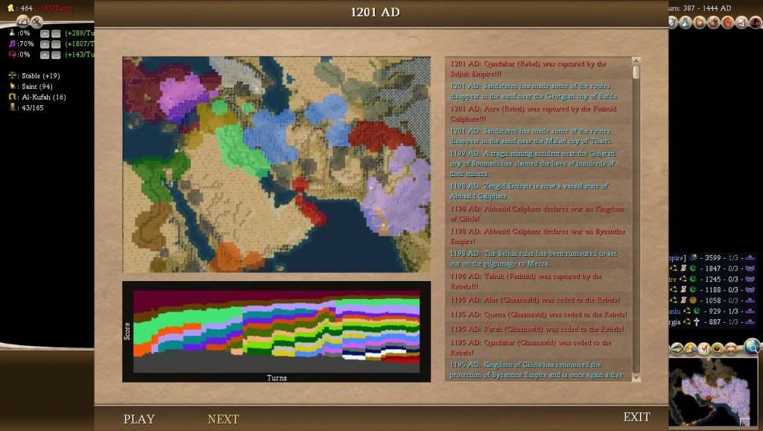
Task: Select the Tabuk captured by the Rebels entry
Action: [x=538, y=281]
